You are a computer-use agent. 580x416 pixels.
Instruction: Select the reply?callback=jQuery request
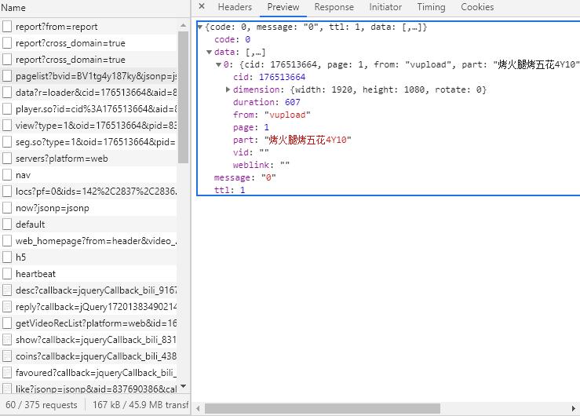[x=89, y=307]
